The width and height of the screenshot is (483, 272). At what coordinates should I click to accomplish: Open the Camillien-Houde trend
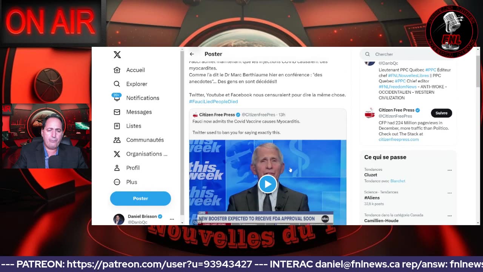pos(381,221)
